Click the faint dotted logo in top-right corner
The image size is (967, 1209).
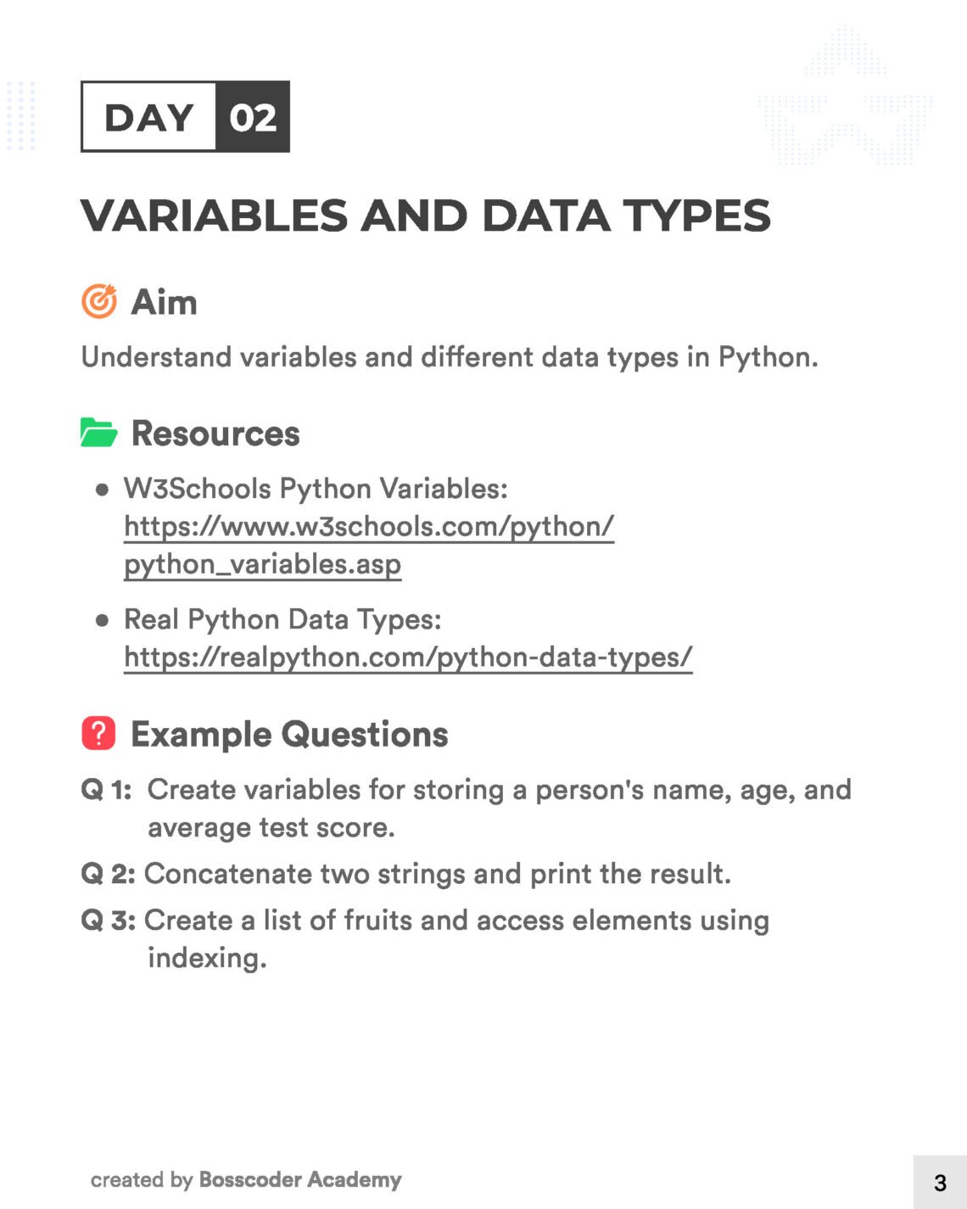pyautogui.click(x=845, y=99)
